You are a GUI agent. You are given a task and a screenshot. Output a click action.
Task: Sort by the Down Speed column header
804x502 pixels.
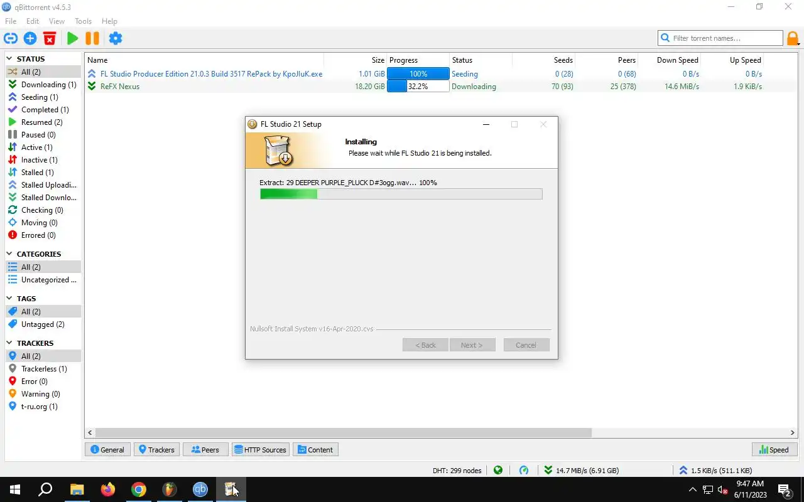[669, 60]
